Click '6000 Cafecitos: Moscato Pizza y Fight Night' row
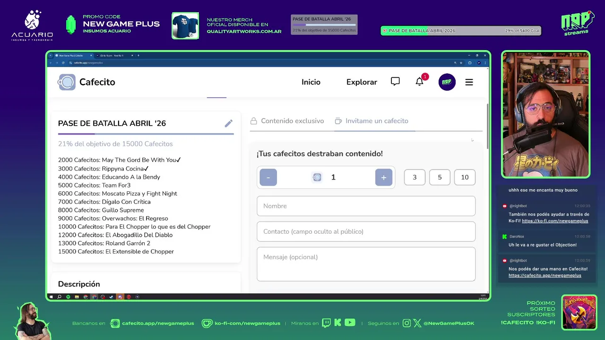This screenshot has width=605, height=340. [x=118, y=194]
